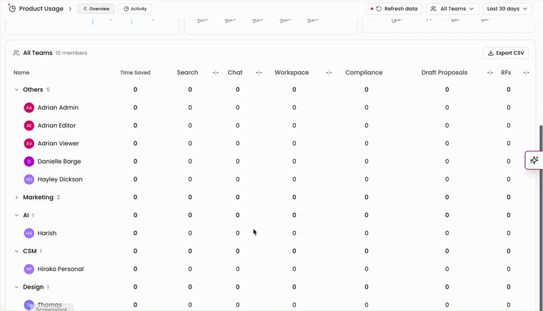Click the 10 members label
543x311 pixels.
coord(71,53)
